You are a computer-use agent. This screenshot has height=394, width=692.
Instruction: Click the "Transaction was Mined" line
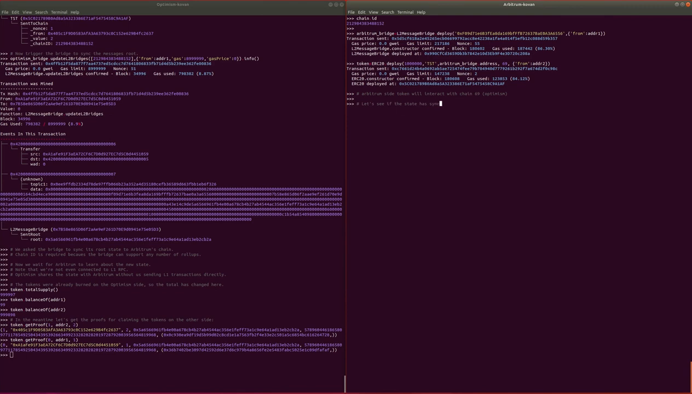coord(26,84)
